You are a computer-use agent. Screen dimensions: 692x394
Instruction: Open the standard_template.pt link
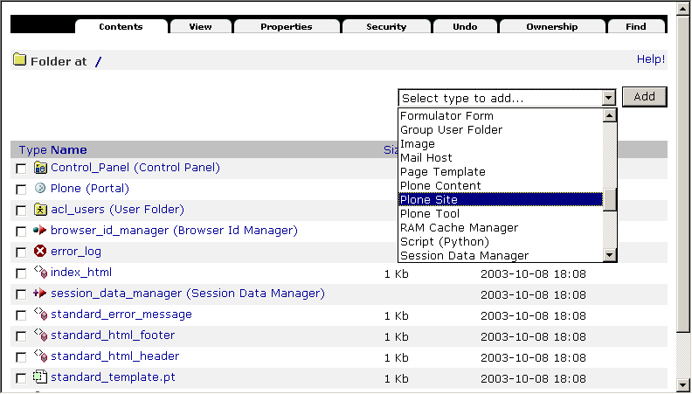pyautogui.click(x=113, y=377)
